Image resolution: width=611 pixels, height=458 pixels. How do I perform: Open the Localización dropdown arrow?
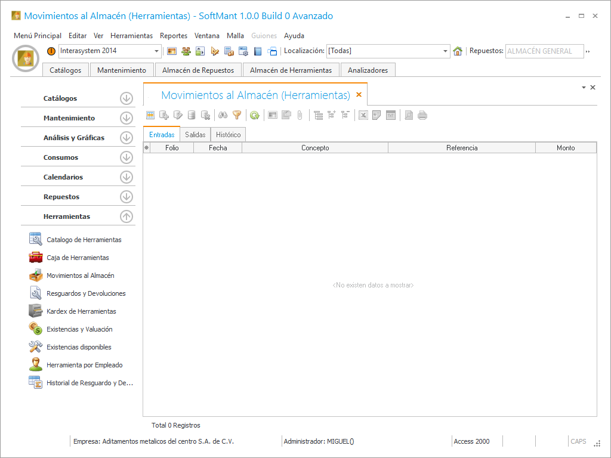pyautogui.click(x=446, y=51)
